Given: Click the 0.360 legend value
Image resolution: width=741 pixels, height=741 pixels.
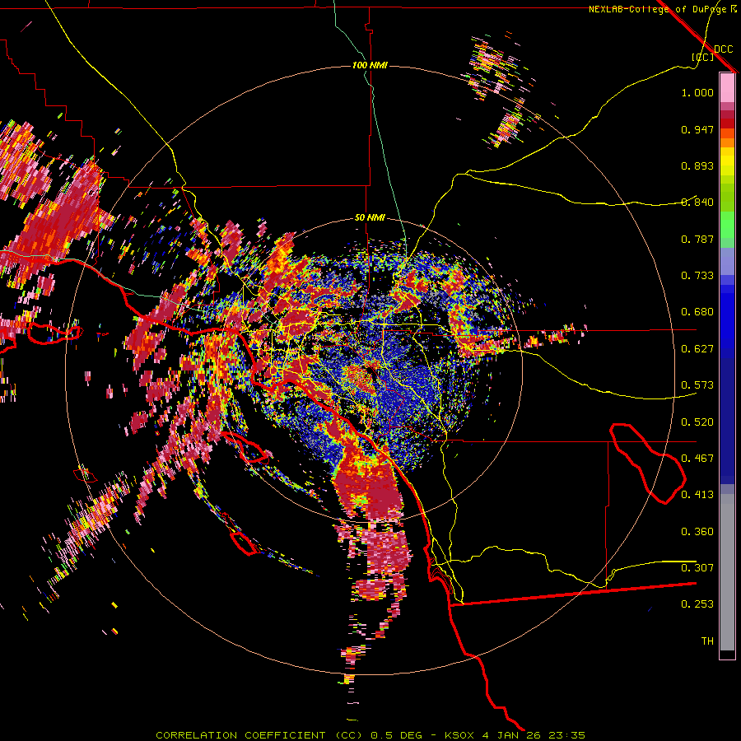Looking at the screenshot, I should point(697,532).
